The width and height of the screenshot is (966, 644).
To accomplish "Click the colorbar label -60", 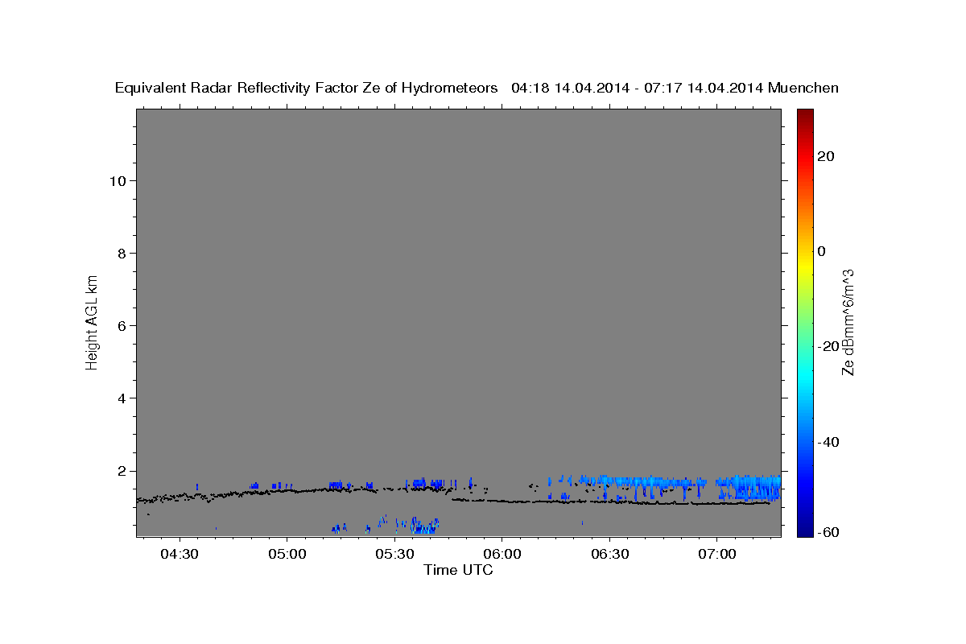I will 828,532.
